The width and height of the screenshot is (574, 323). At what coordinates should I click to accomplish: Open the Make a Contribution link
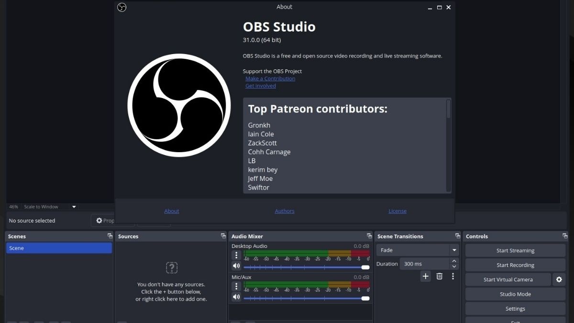270,78
